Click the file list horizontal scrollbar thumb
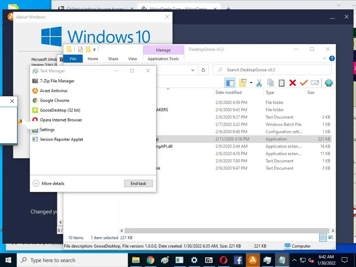This screenshot has height=267, width=356. coord(227,231)
